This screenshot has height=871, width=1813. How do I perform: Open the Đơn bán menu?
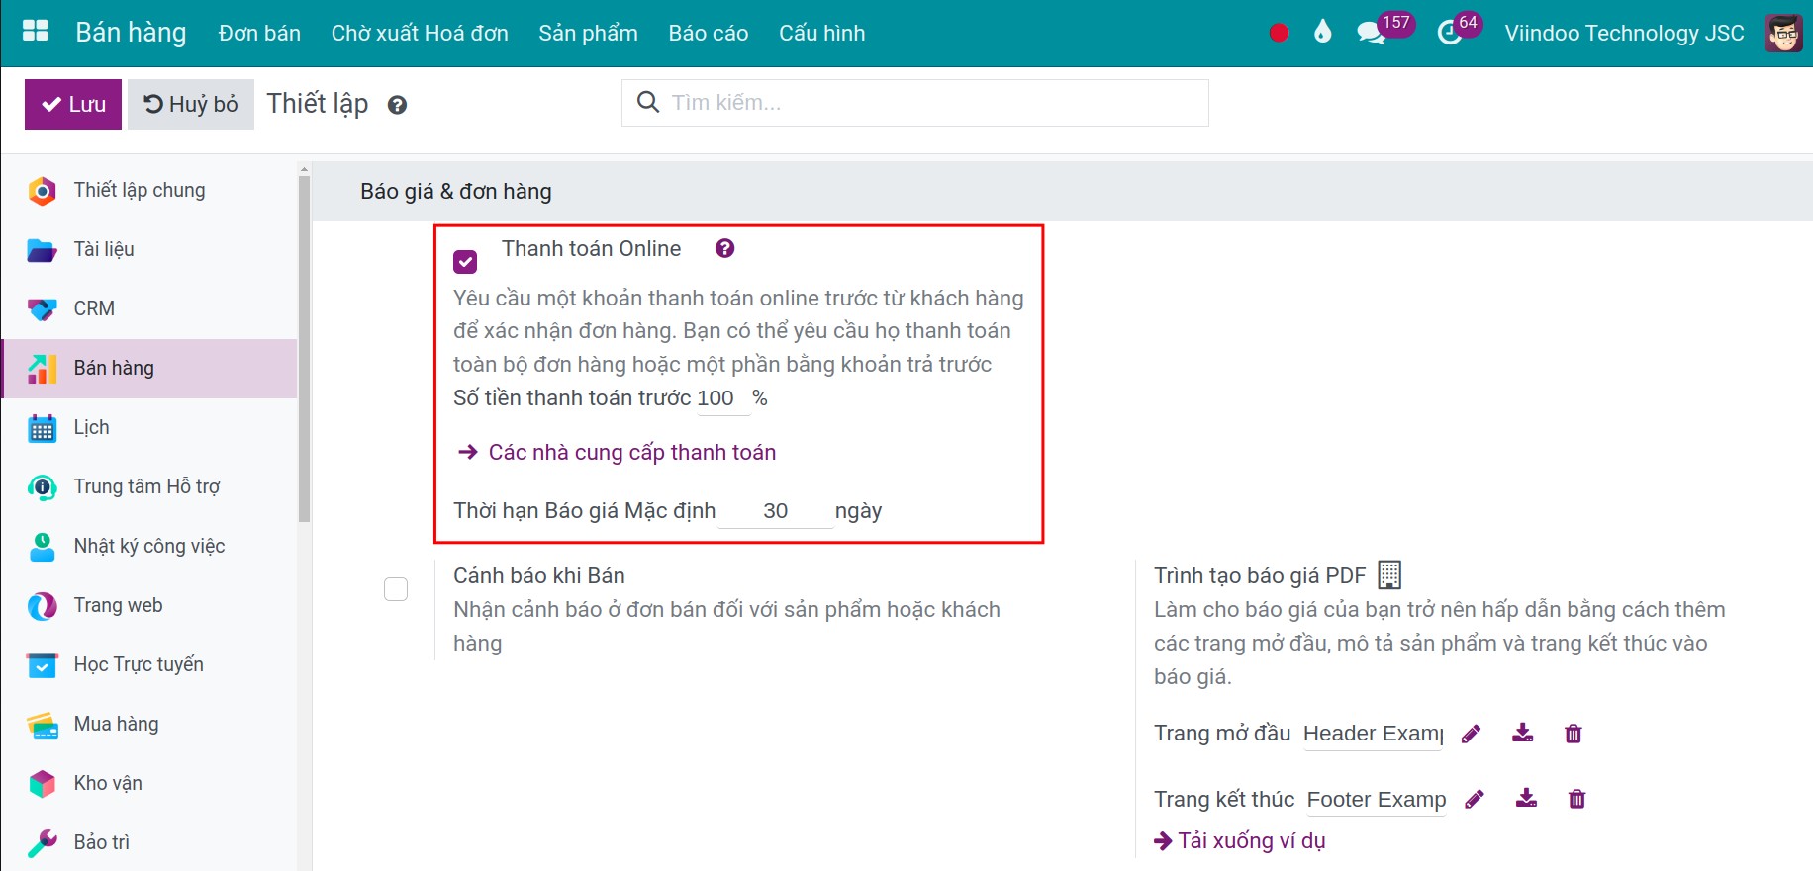259,33
